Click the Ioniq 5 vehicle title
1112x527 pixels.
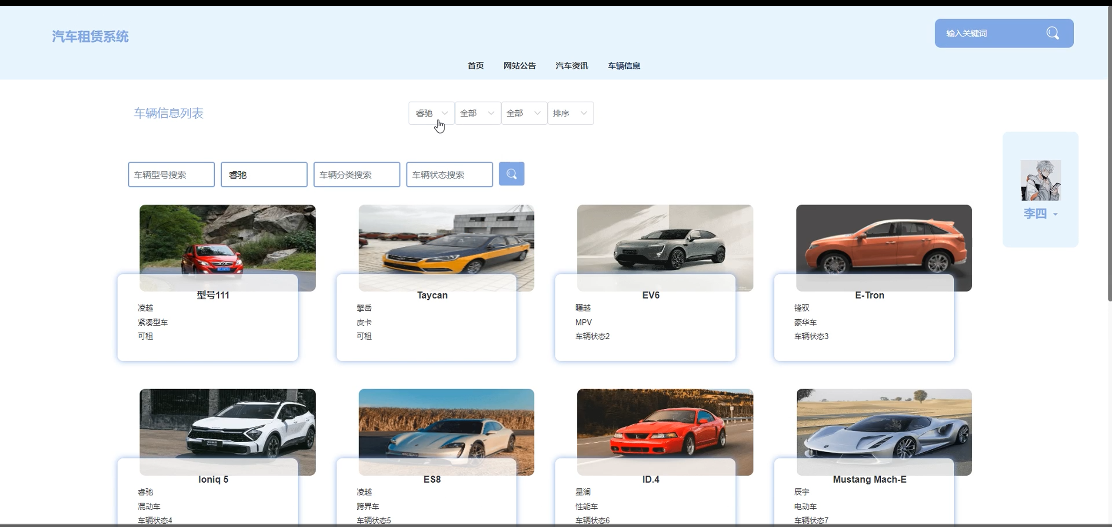coord(213,479)
